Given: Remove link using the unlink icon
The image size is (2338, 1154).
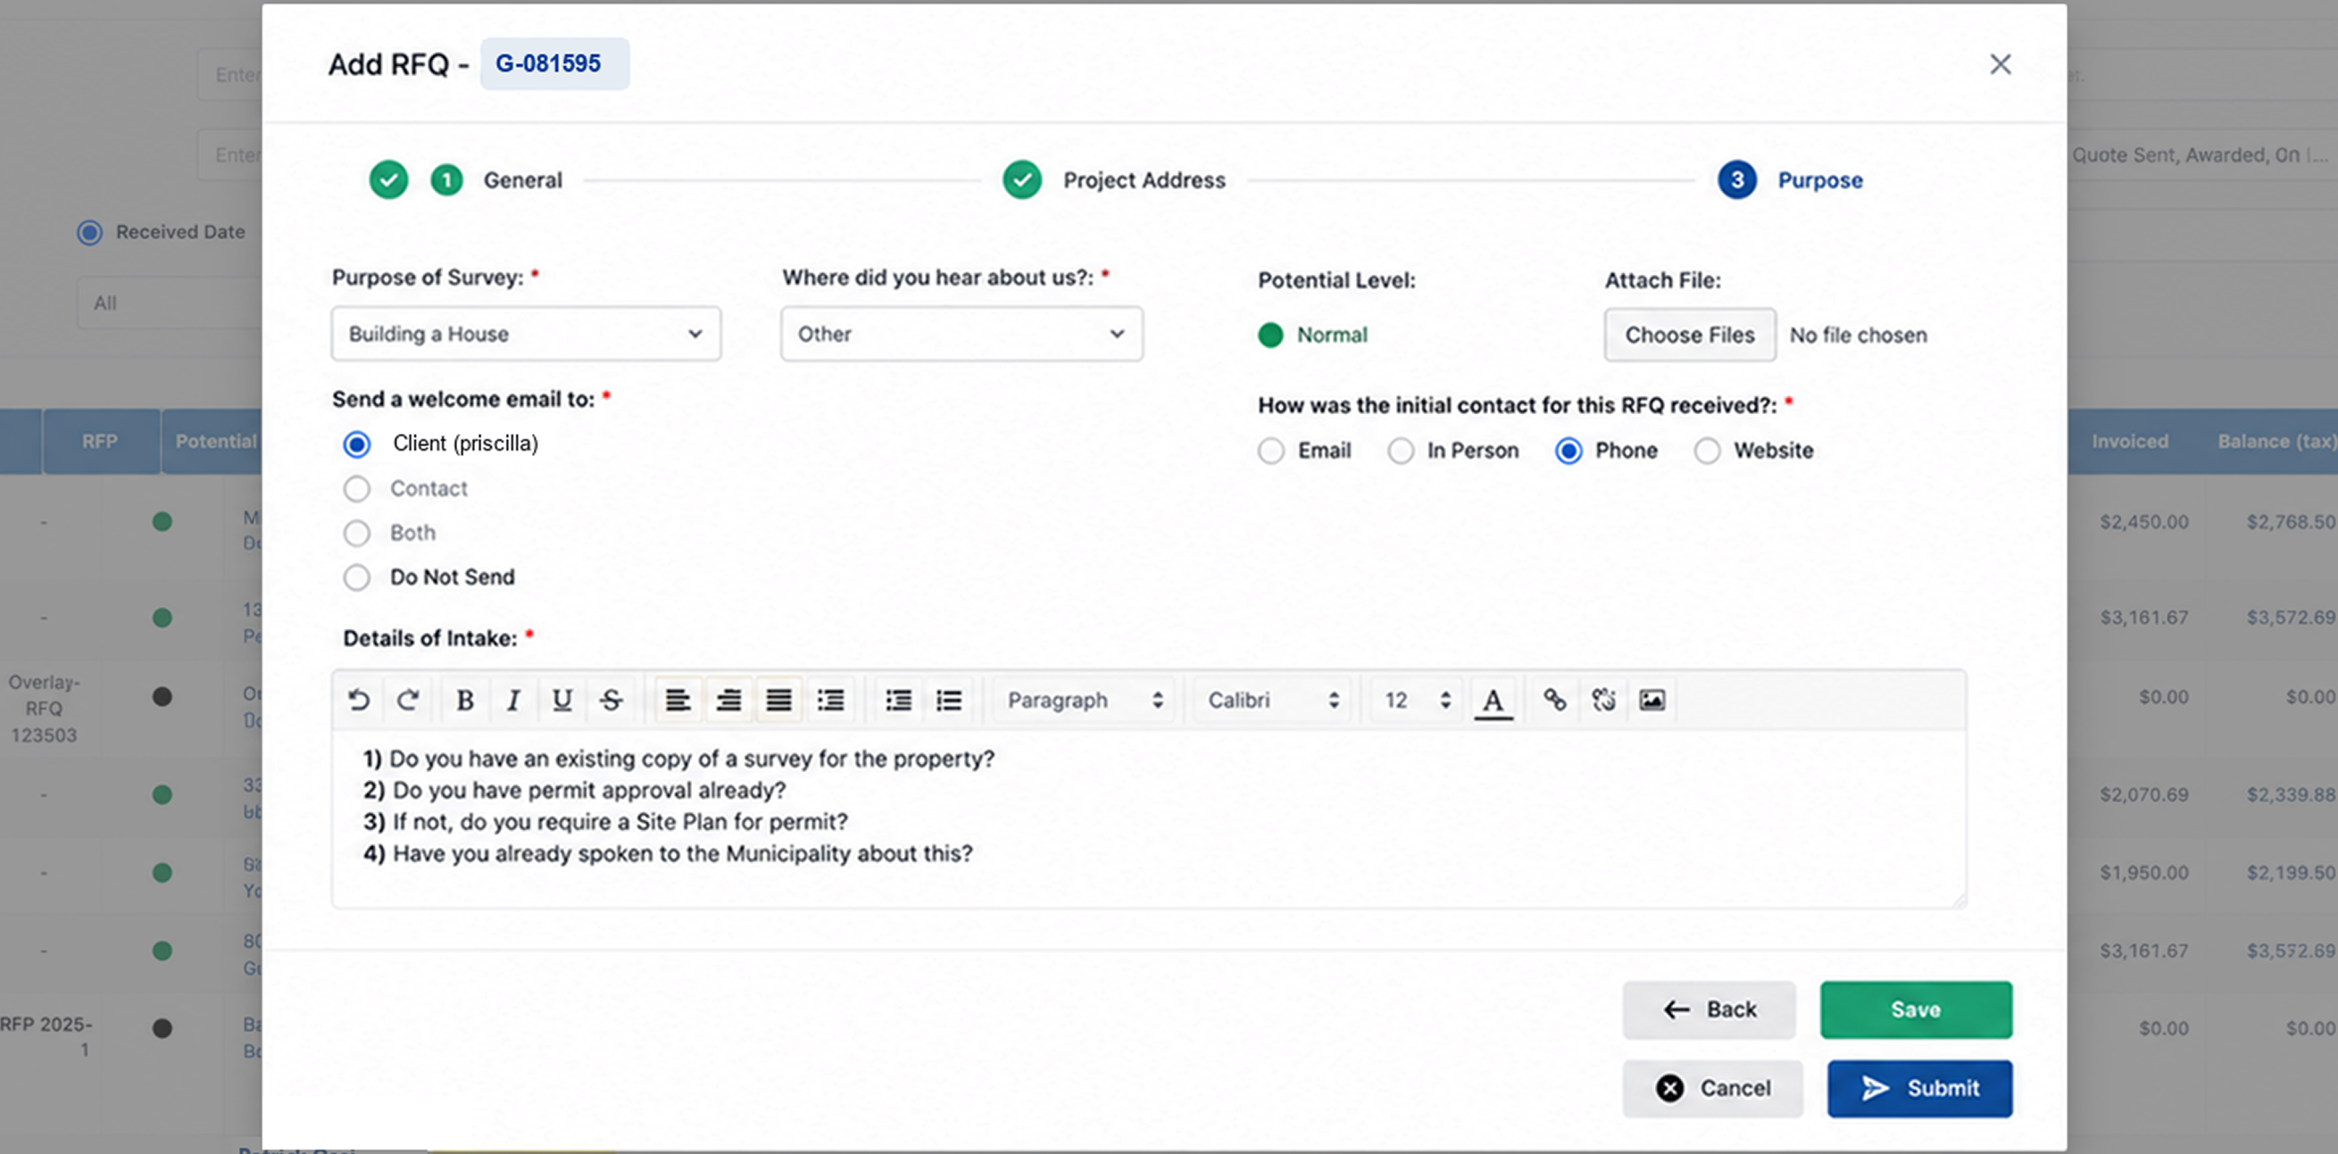Looking at the screenshot, I should pos(1602,700).
